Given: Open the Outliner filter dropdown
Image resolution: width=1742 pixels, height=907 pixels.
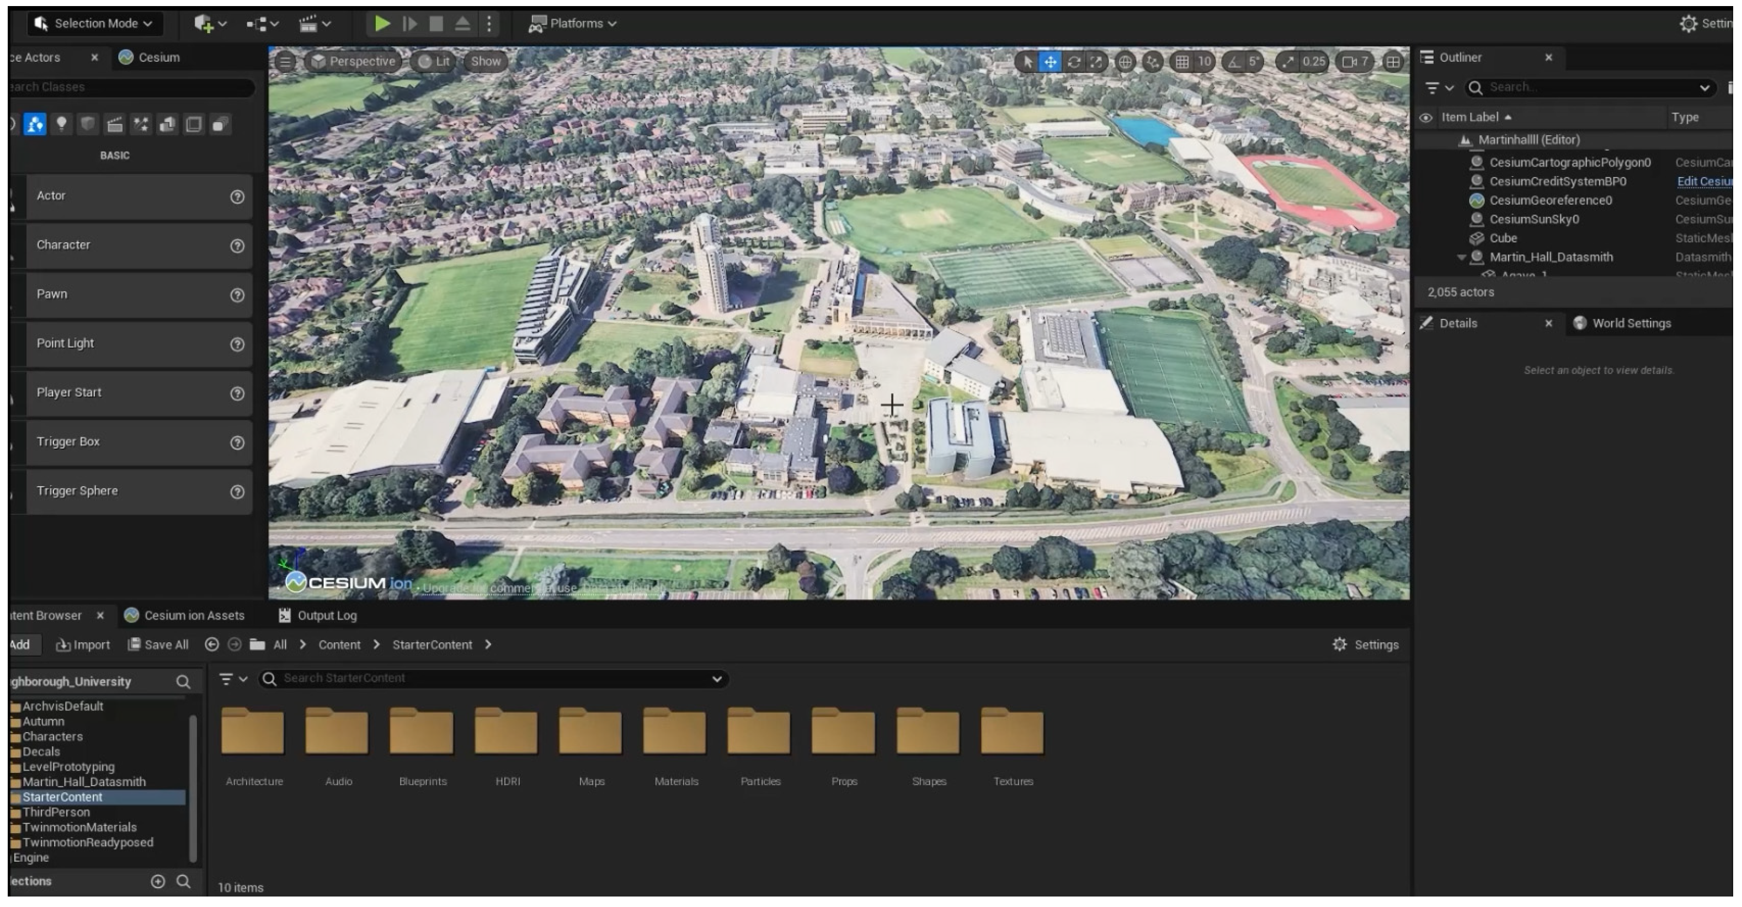Looking at the screenshot, I should tap(1439, 88).
